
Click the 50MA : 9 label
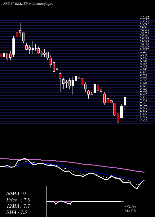pyautogui.click(x=16, y=194)
